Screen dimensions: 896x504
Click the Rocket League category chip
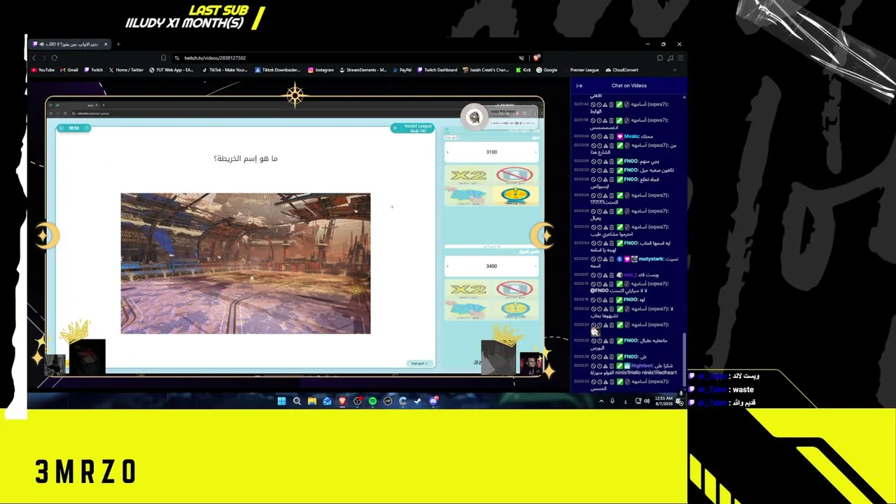coord(413,128)
